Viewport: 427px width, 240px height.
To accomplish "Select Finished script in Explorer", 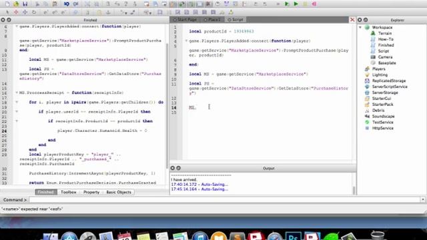I will click(x=386, y=45).
